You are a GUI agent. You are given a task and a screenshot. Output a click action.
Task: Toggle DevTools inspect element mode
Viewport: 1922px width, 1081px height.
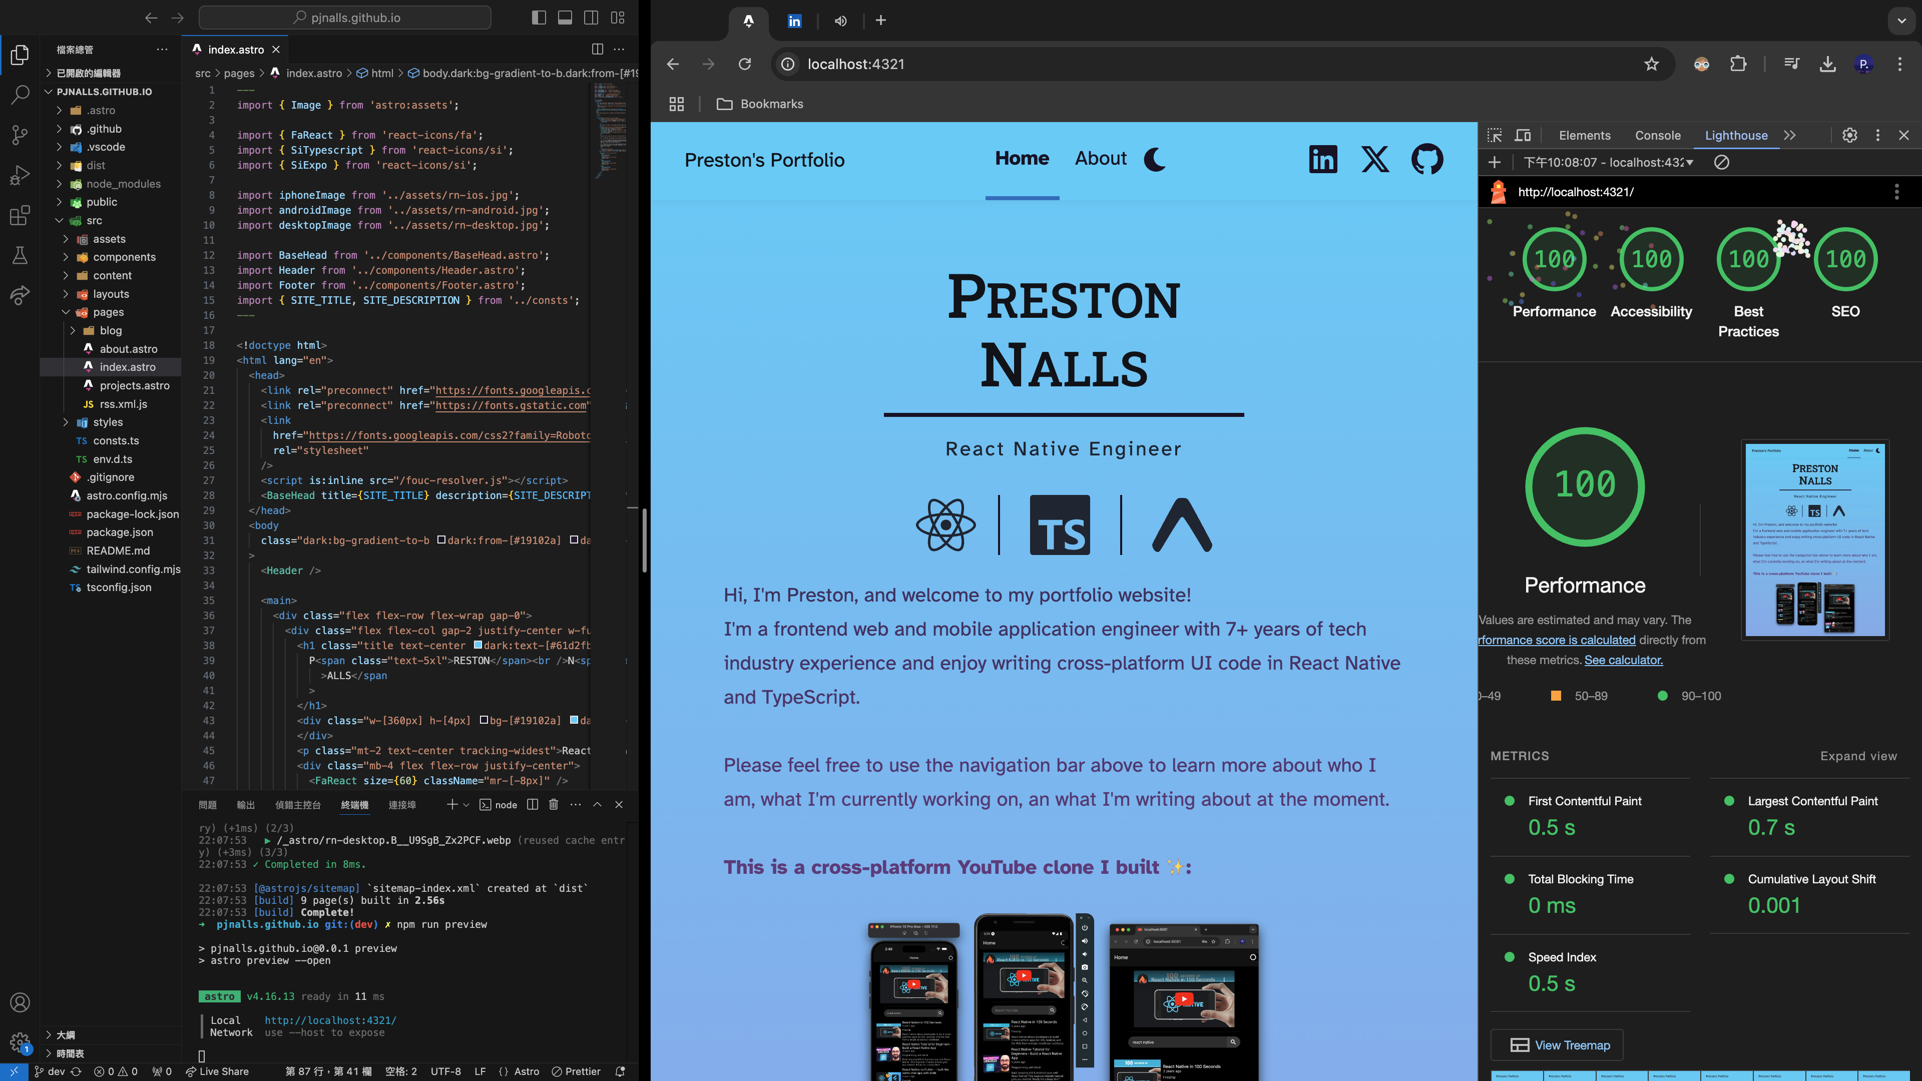[1495, 135]
